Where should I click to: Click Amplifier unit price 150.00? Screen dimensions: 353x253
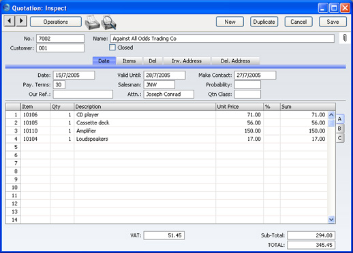click(x=239, y=131)
